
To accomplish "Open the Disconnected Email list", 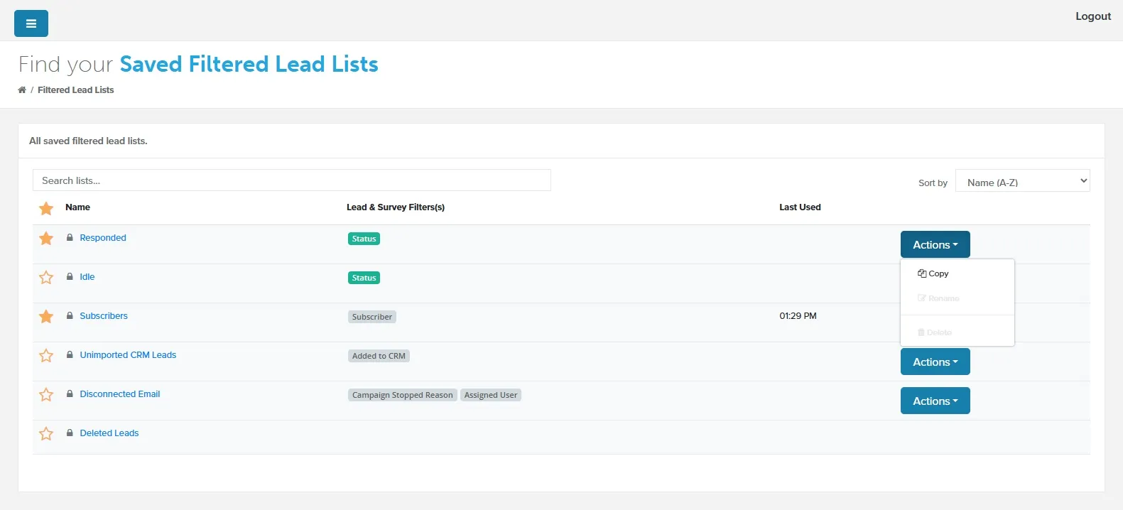I will 120,394.
